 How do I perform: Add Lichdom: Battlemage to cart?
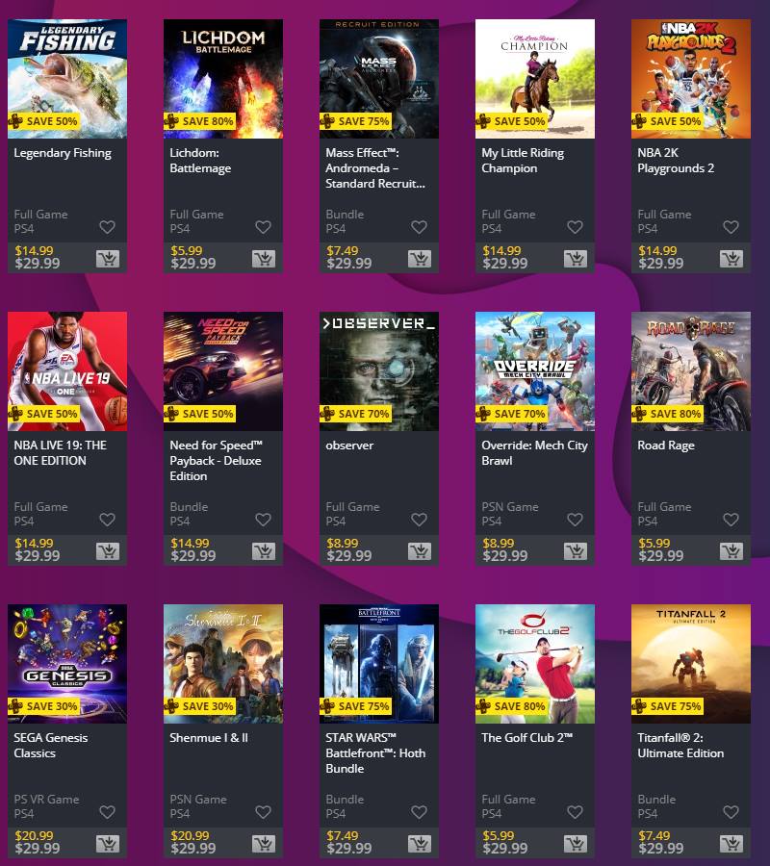coord(264,259)
